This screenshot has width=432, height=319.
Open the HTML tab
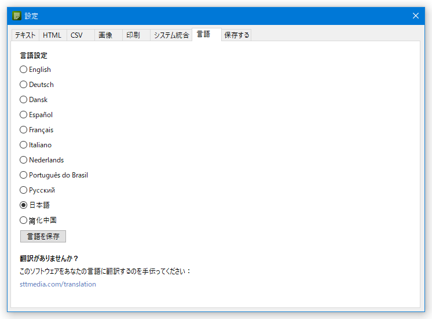point(52,35)
